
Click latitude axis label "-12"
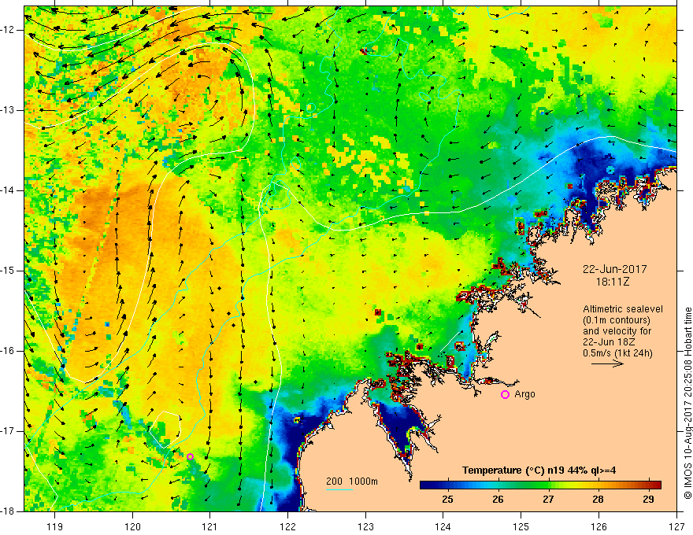9,30
